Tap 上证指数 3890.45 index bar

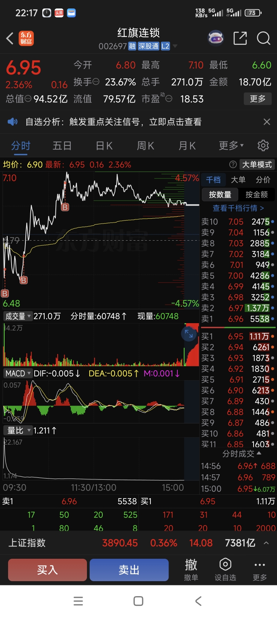click(138, 543)
